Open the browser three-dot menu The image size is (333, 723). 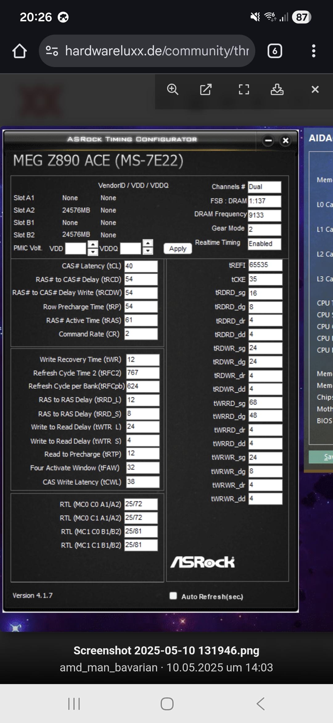314,51
